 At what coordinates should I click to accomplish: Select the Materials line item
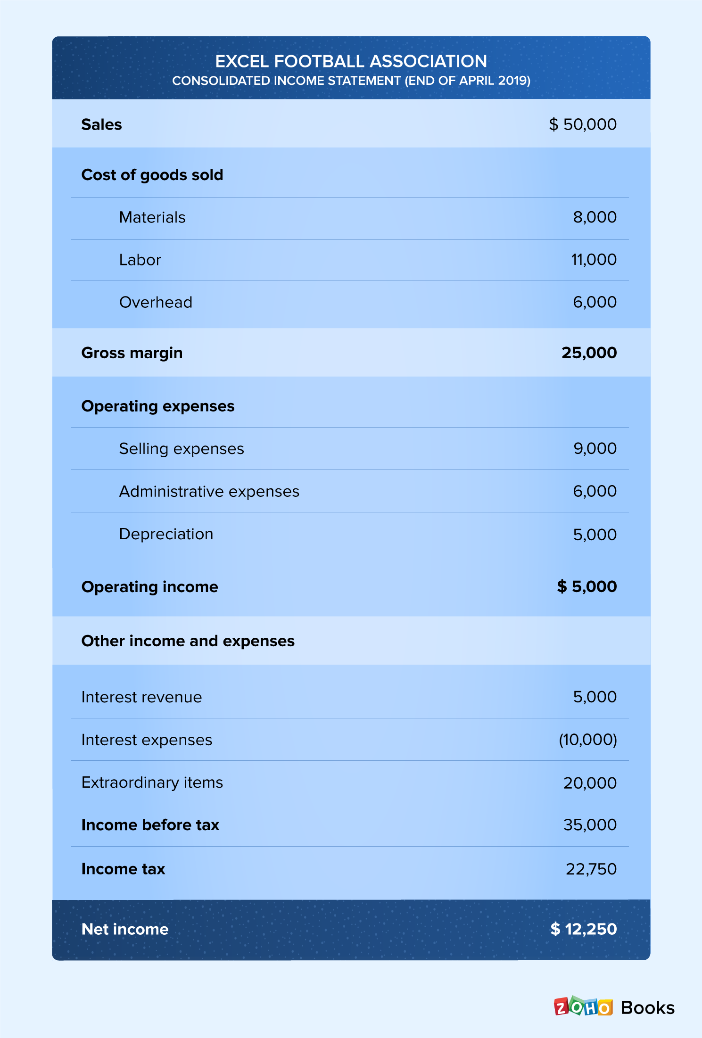click(152, 217)
